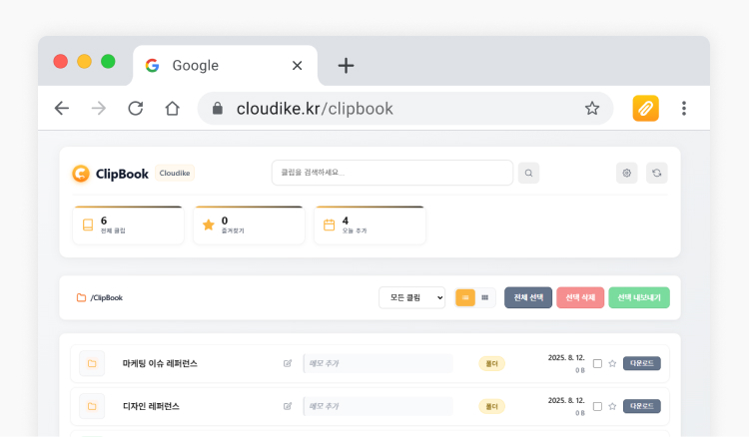Open the orange paperclip extension icon
The image size is (749, 437).
(x=645, y=109)
